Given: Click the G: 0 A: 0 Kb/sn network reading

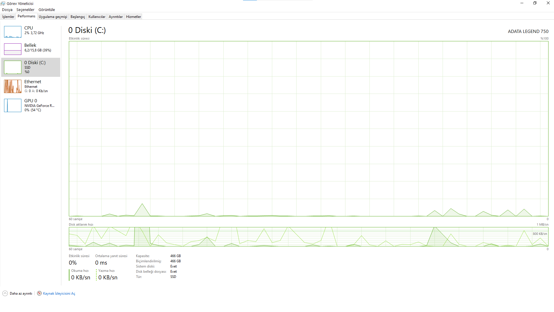Looking at the screenshot, I should coord(36,91).
